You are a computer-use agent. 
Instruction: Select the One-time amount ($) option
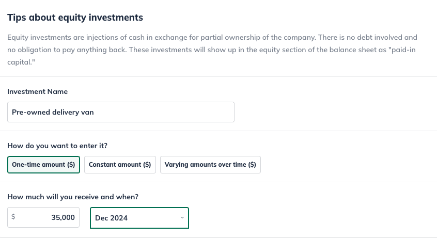point(43,165)
